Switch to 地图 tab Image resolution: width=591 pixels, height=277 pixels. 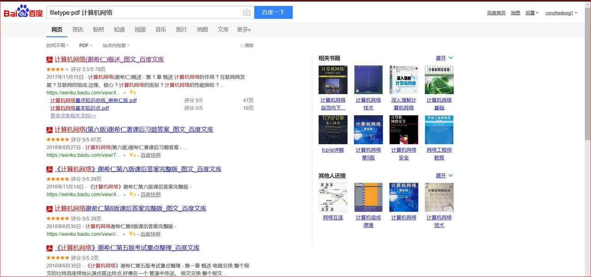(202, 29)
